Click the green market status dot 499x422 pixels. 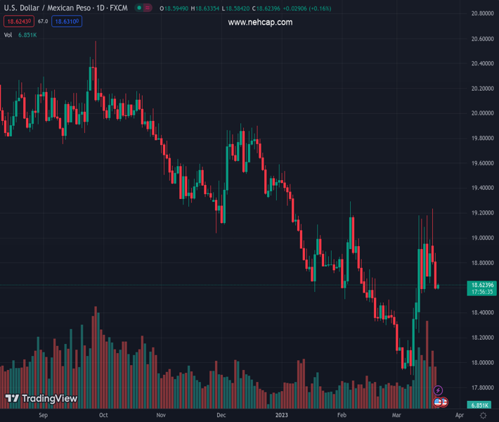click(139, 8)
